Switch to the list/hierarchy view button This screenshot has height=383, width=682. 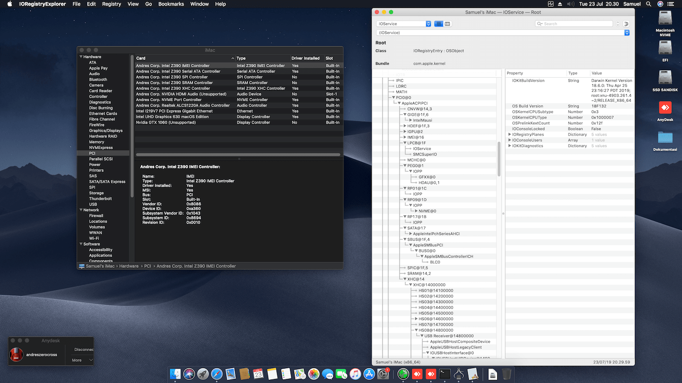439,24
